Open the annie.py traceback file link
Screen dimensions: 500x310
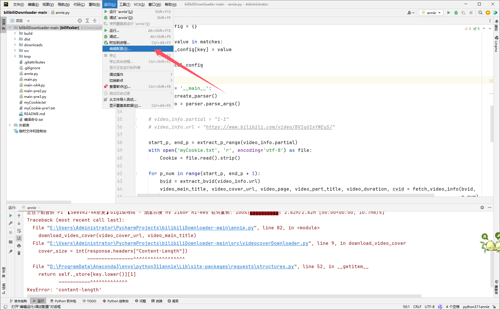point(152,228)
